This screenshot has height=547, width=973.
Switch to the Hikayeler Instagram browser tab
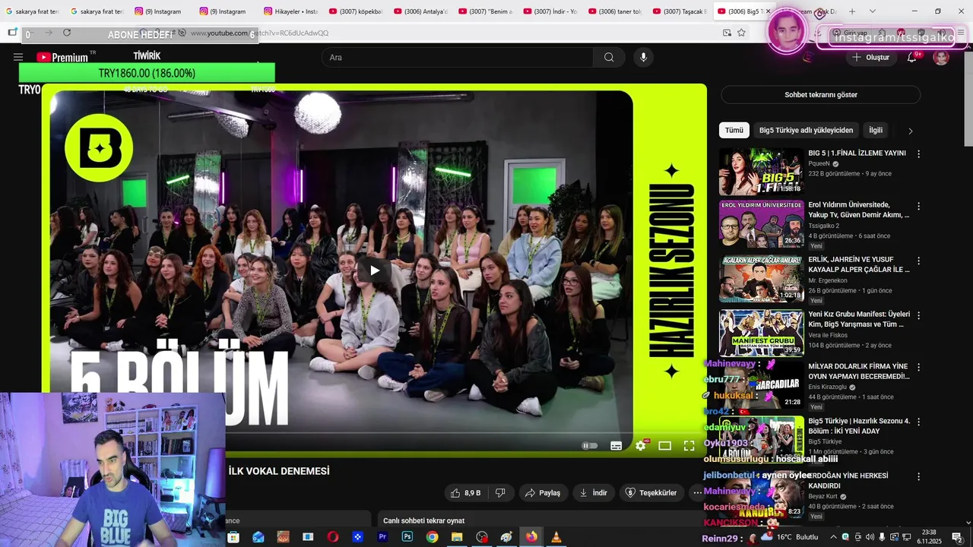pos(291,11)
